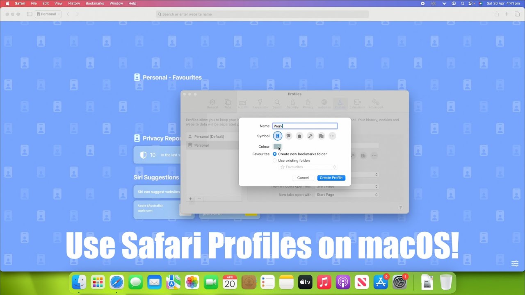This screenshot has width=525, height=295.
Task: Open Finder from the Dock
Action: [79, 282]
